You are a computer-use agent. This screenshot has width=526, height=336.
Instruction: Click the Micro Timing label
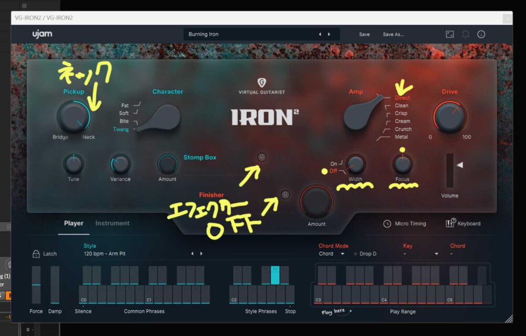[411, 223]
